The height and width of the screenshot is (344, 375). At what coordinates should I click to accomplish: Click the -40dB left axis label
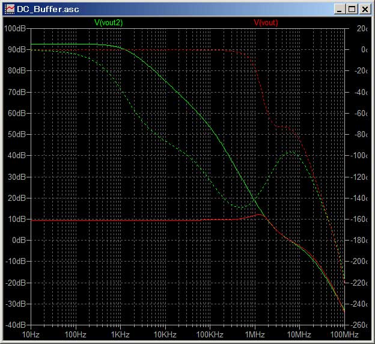(x=16, y=325)
